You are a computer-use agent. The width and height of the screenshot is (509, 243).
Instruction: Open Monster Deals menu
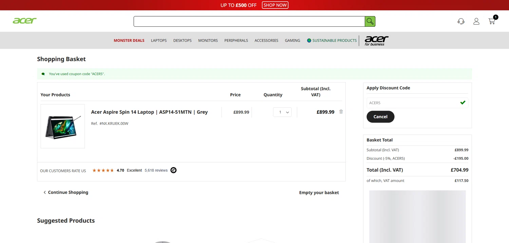[x=129, y=41]
